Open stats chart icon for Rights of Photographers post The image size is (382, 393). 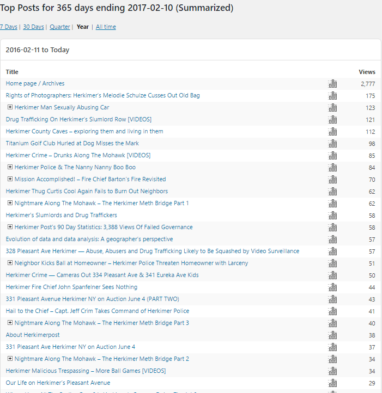(x=332, y=96)
